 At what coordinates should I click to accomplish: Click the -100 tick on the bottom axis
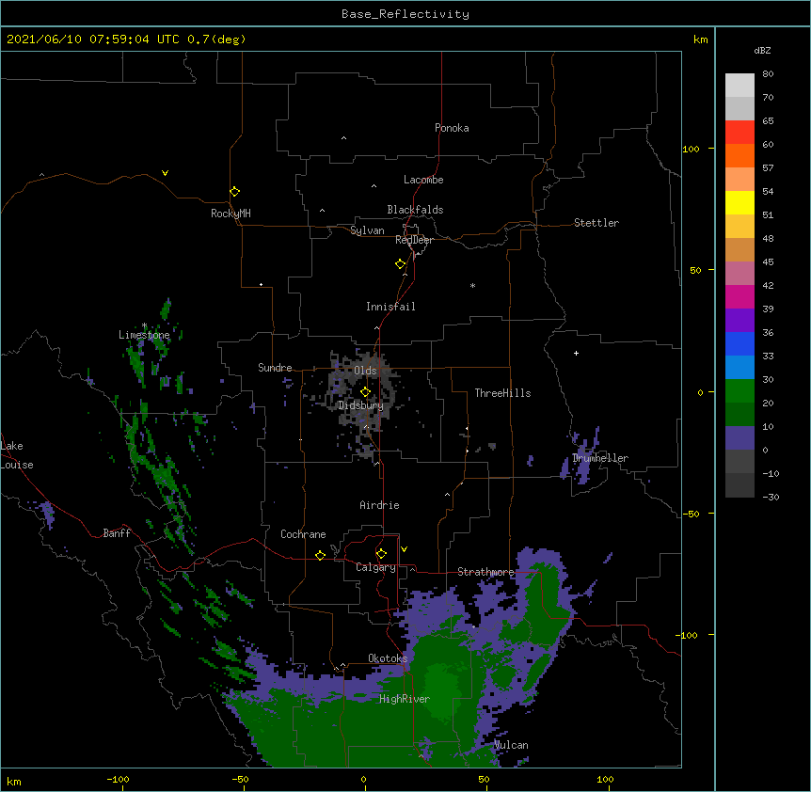pyautogui.click(x=118, y=779)
